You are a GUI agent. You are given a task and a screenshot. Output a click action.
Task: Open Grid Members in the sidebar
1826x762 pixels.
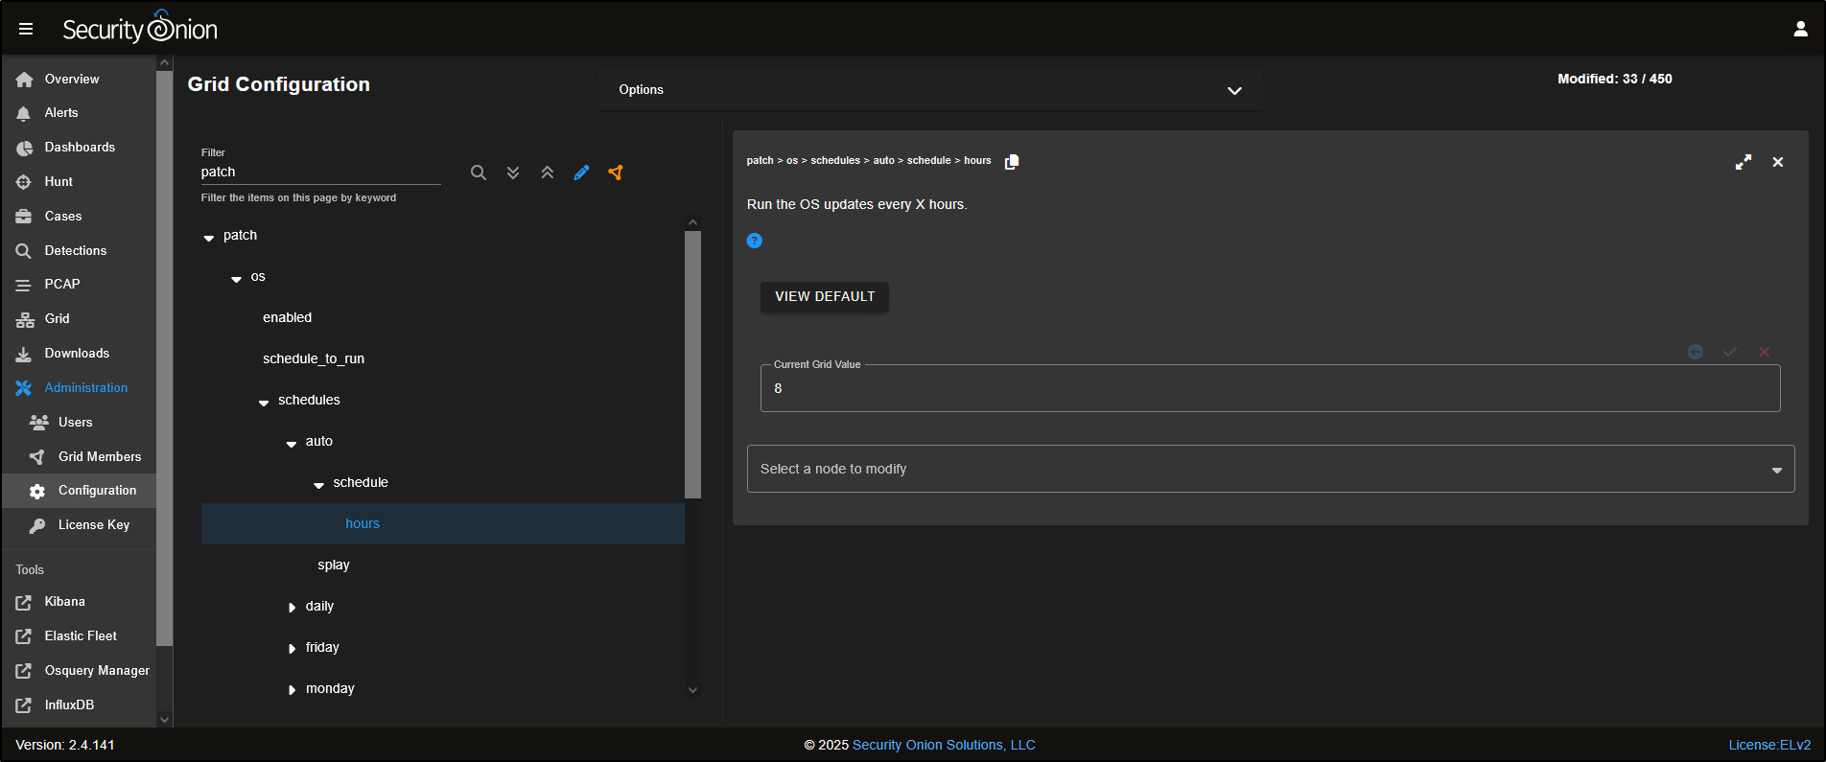[99, 456]
